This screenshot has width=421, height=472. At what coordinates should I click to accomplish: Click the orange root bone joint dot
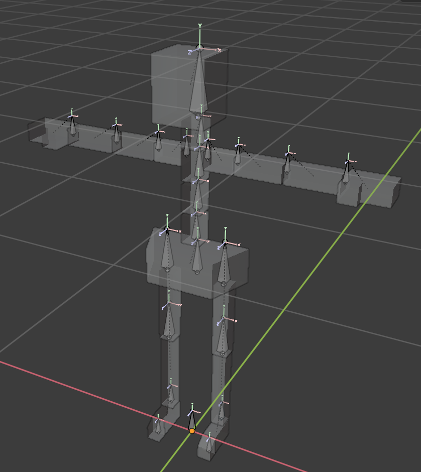pyautogui.click(x=192, y=431)
